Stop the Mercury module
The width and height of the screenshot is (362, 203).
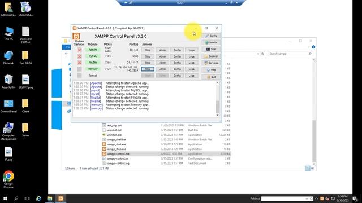(x=148, y=69)
